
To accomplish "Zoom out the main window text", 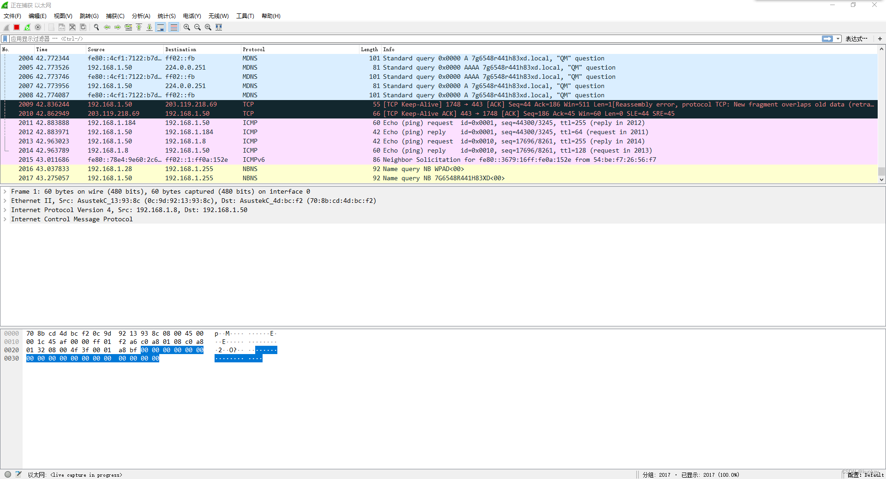I will point(197,27).
